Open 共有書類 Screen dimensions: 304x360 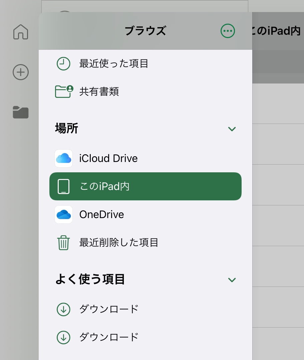click(145, 92)
